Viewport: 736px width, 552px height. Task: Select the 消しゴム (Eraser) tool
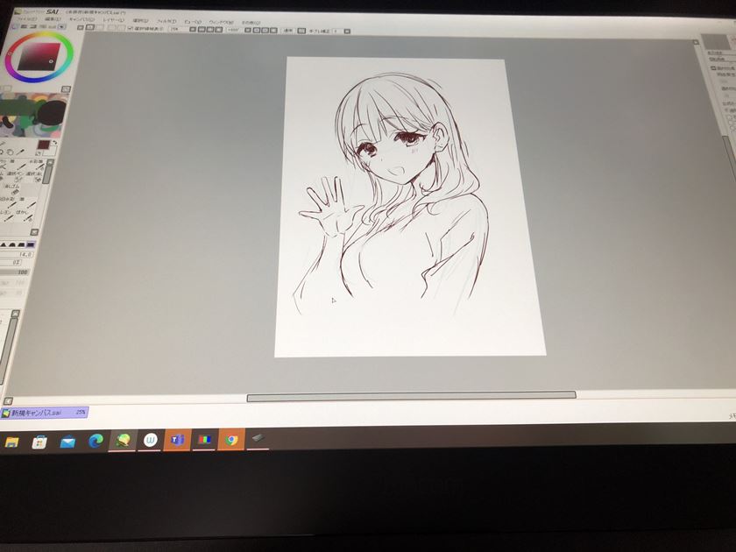click(16, 187)
